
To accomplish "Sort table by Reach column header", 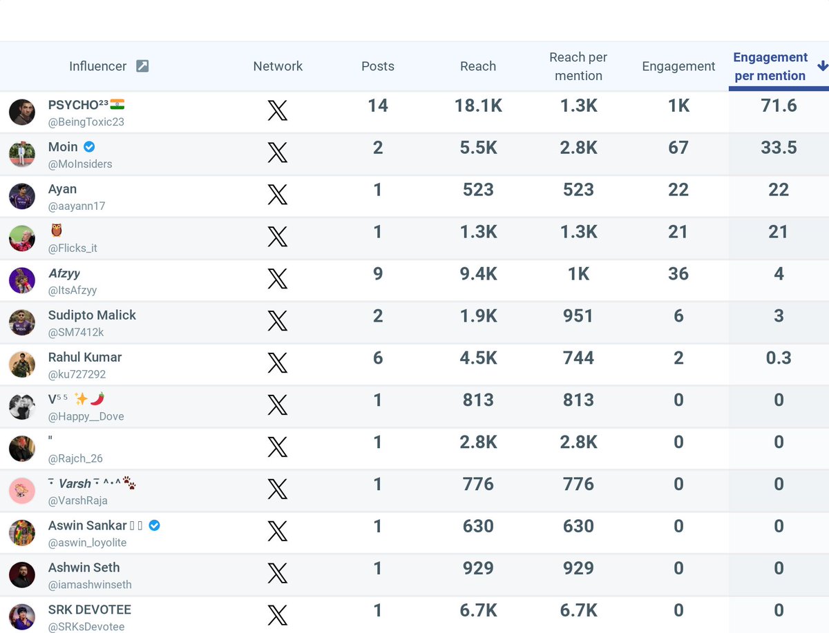I will (478, 66).
